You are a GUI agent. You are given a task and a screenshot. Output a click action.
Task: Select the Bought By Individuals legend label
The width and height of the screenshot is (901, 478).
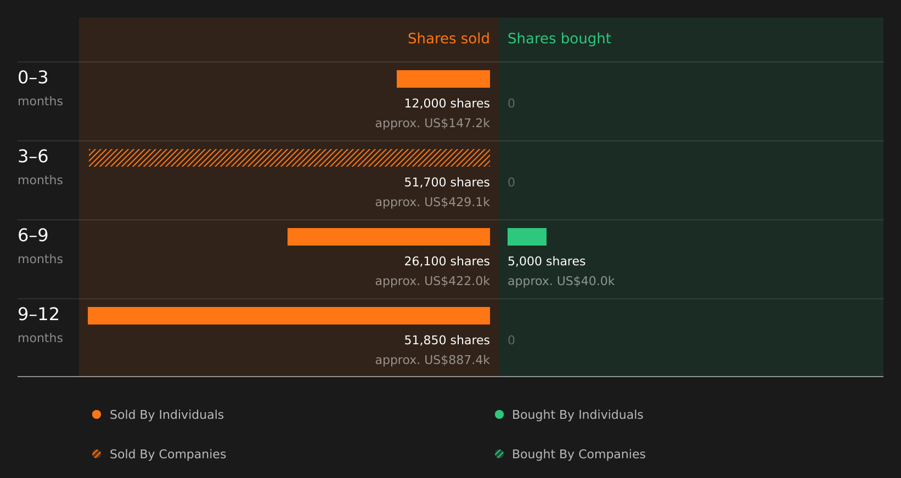click(x=577, y=415)
